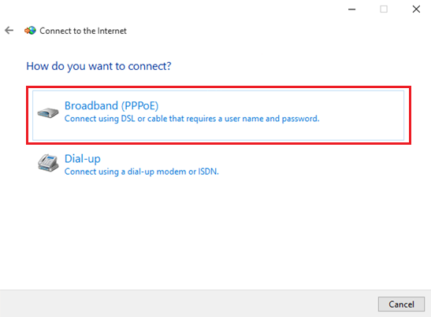Close the wizard with the X button
Viewport: 431px width, 317px height.
coord(416,9)
